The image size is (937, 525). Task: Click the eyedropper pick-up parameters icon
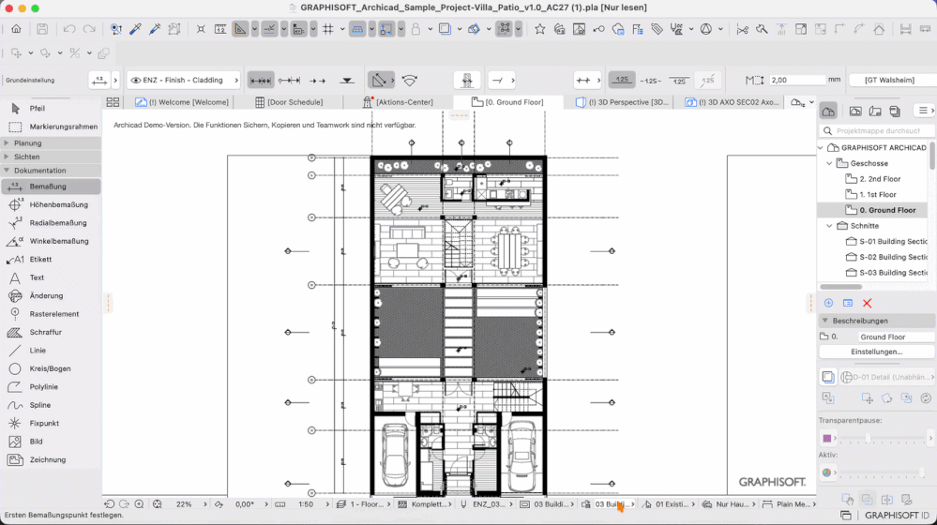coord(136,29)
